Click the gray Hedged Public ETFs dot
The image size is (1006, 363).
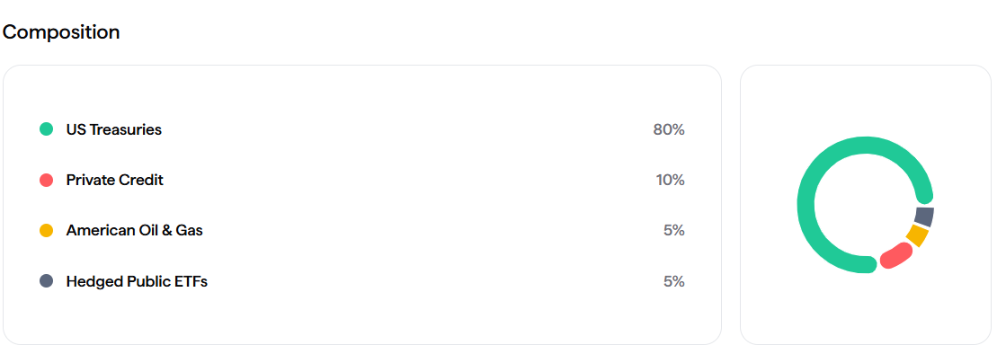tap(47, 281)
